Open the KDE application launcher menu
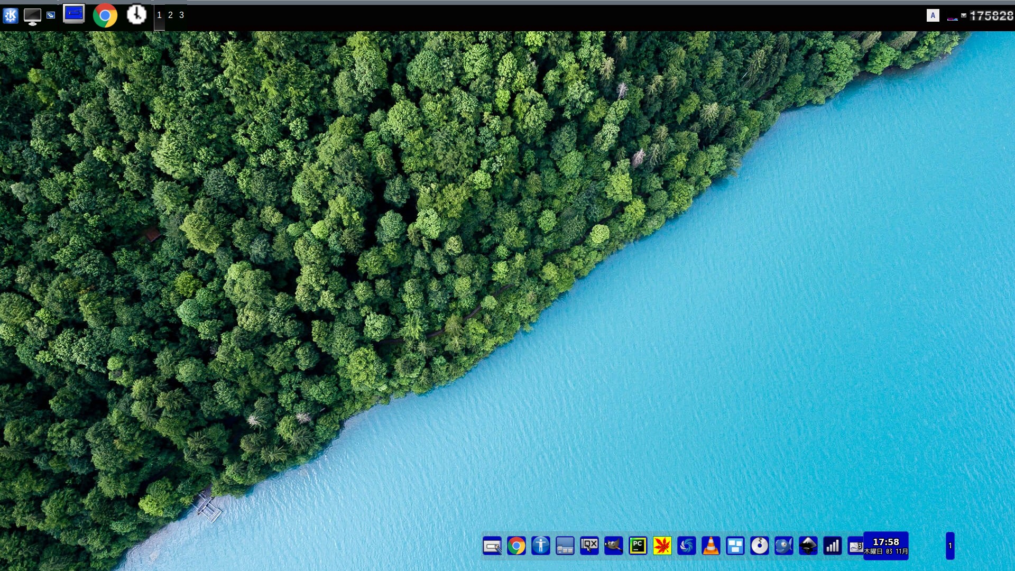1015x571 pixels. (10, 15)
